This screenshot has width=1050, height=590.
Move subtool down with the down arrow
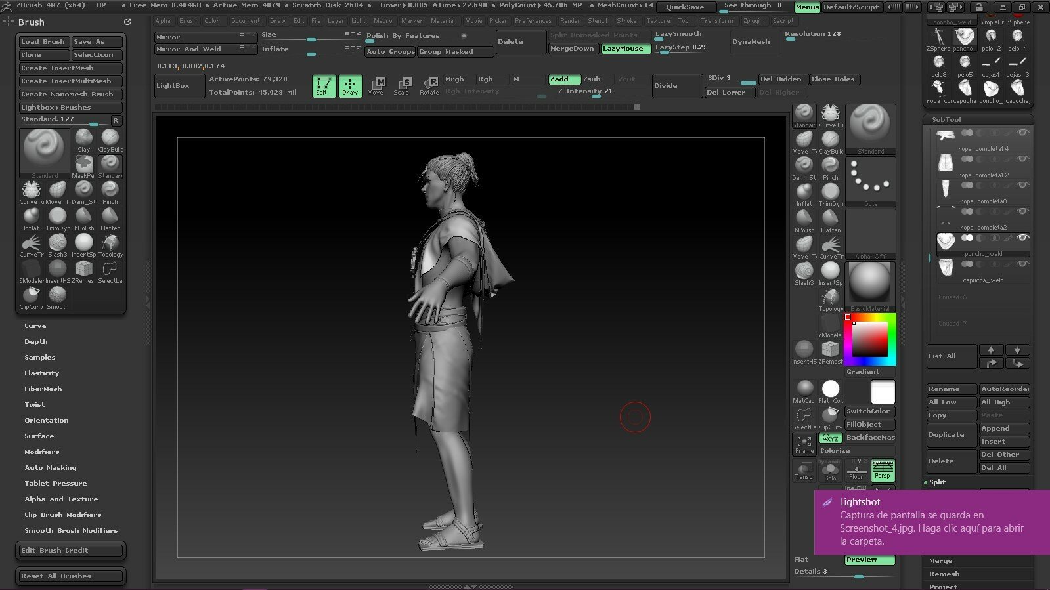(1017, 350)
